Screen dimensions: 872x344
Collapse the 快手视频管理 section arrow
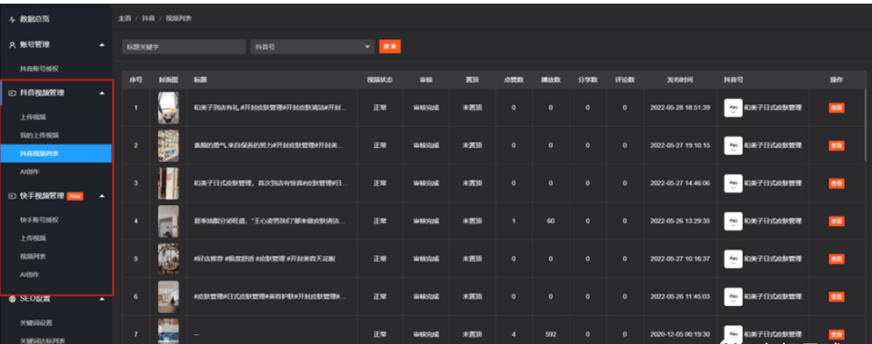pos(101,196)
